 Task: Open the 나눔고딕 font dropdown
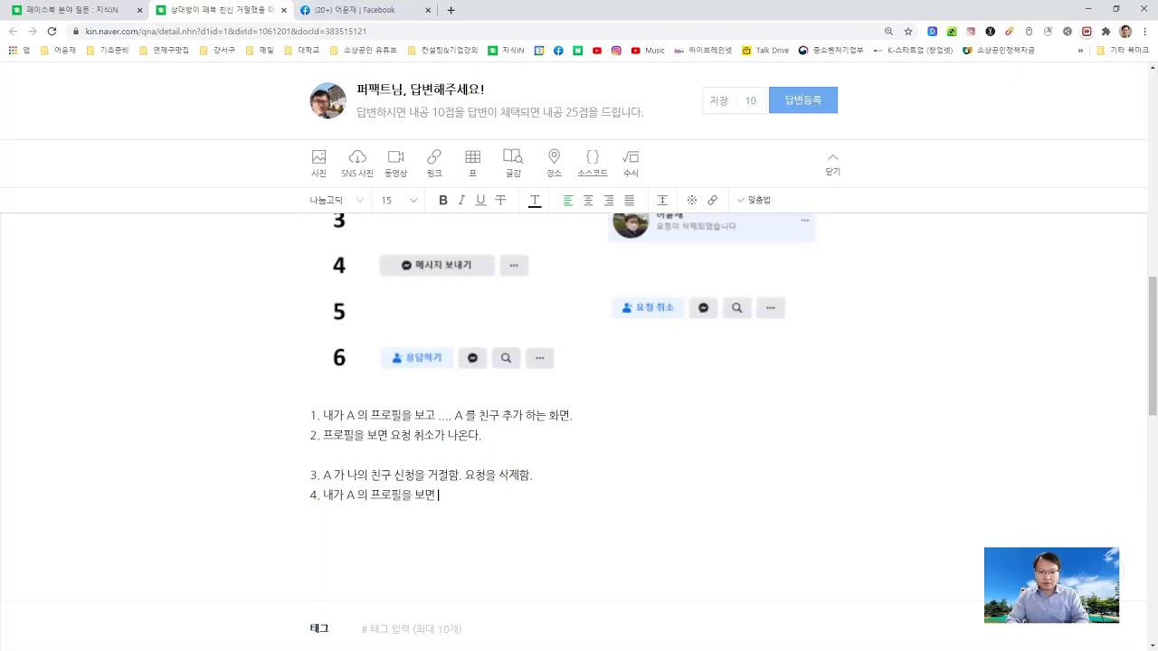tap(337, 200)
